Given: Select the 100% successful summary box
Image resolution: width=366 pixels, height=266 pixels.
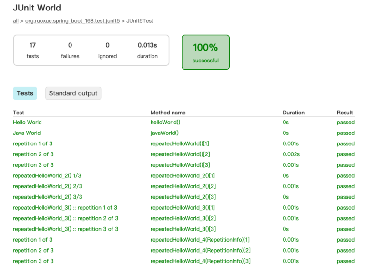Looking at the screenshot, I should (206, 52).
